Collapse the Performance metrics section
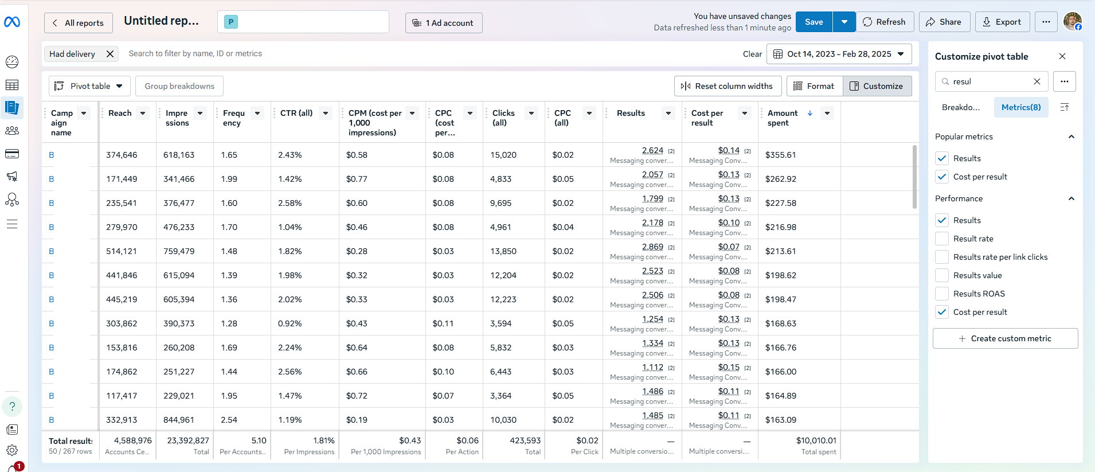The image size is (1095, 472). pos(1071,198)
